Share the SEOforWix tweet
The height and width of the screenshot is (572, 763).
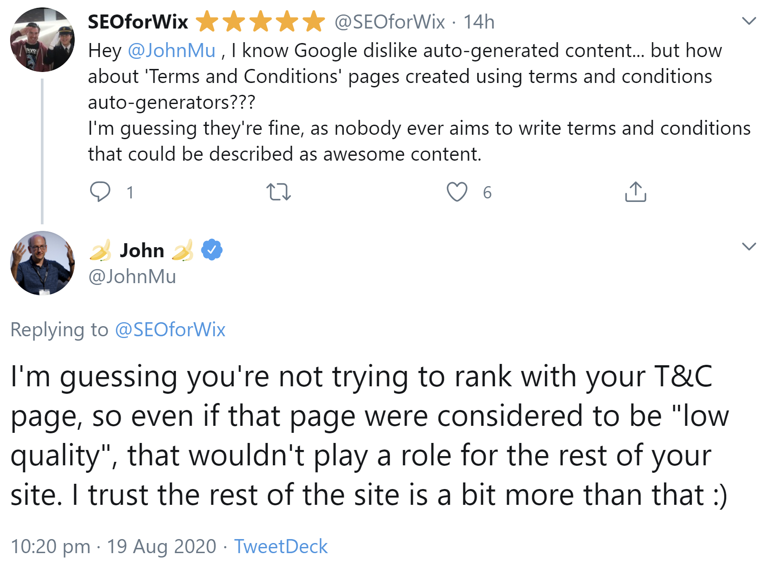[x=636, y=192]
